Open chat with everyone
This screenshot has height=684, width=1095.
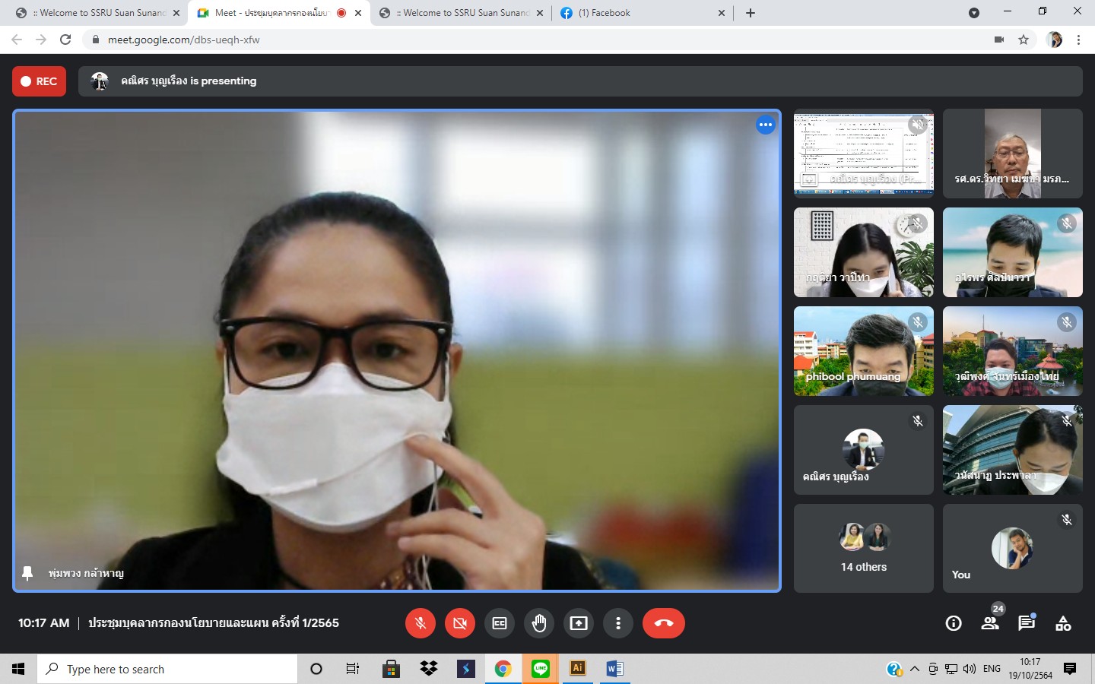click(1027, 623)
